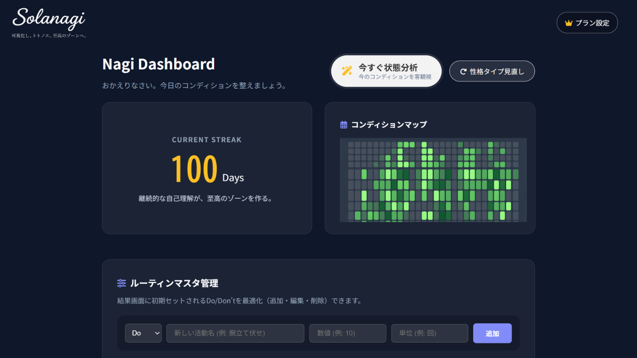The width and height of the screenshot is (637, 358).
Task: Click the 100 Days streak number
Action: pyautogui.click(x=194, y=169)
